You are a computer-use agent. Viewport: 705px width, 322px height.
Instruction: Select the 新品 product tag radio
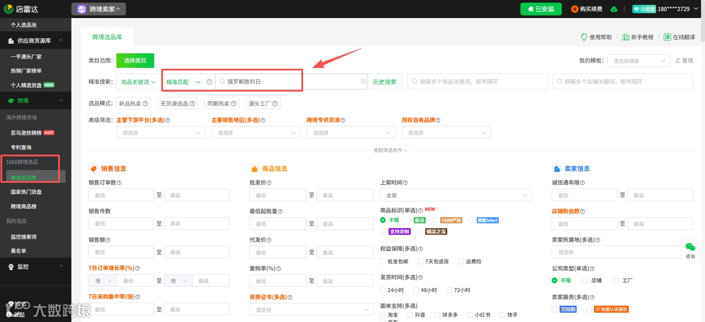(x=408, y=220)
